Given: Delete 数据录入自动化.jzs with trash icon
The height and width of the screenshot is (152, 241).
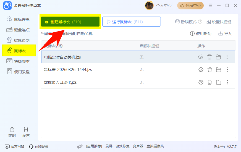Looking at the screenshot, I should point(210,82).
